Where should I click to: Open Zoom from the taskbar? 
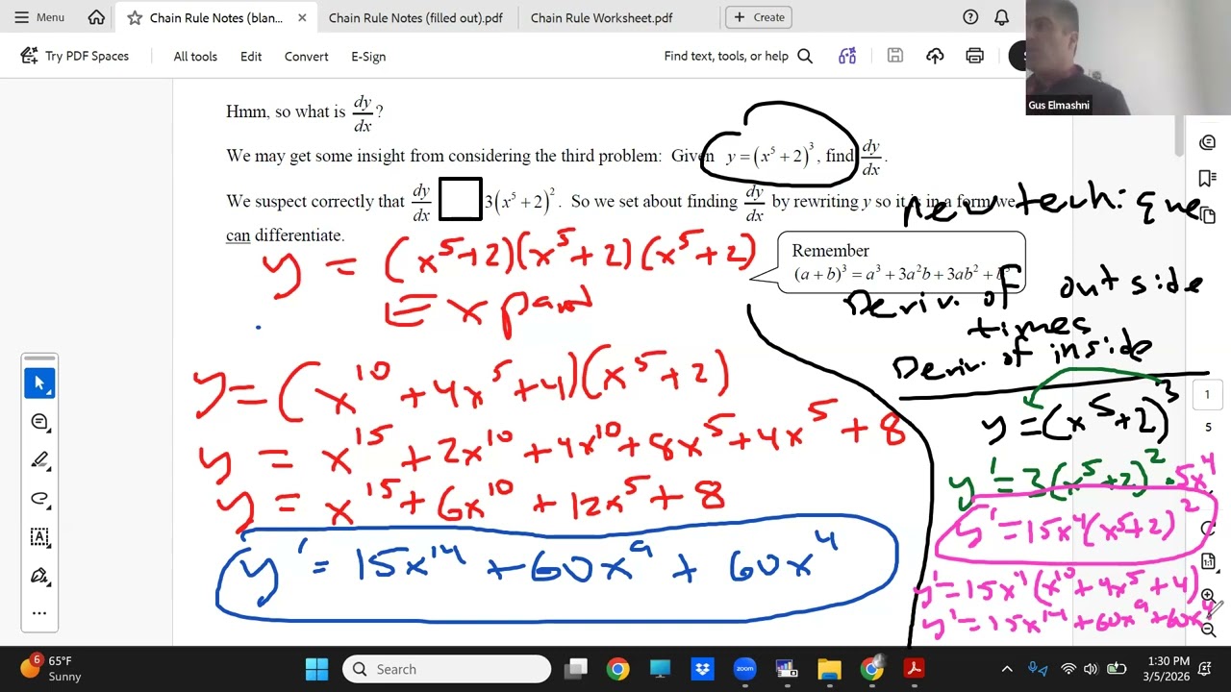(x=744, y=669)
